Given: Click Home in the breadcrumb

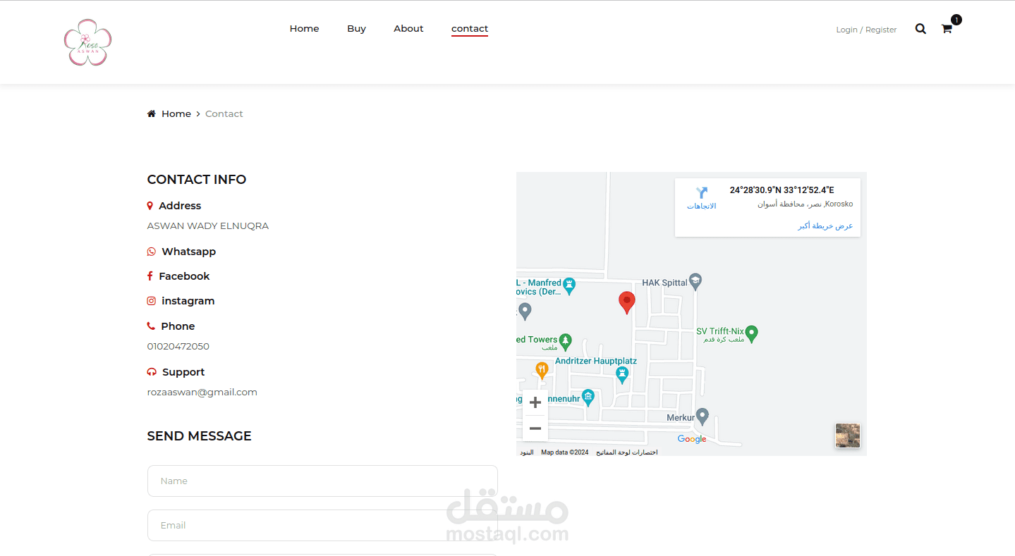Looking at the screenshot, I should point(176,114).
